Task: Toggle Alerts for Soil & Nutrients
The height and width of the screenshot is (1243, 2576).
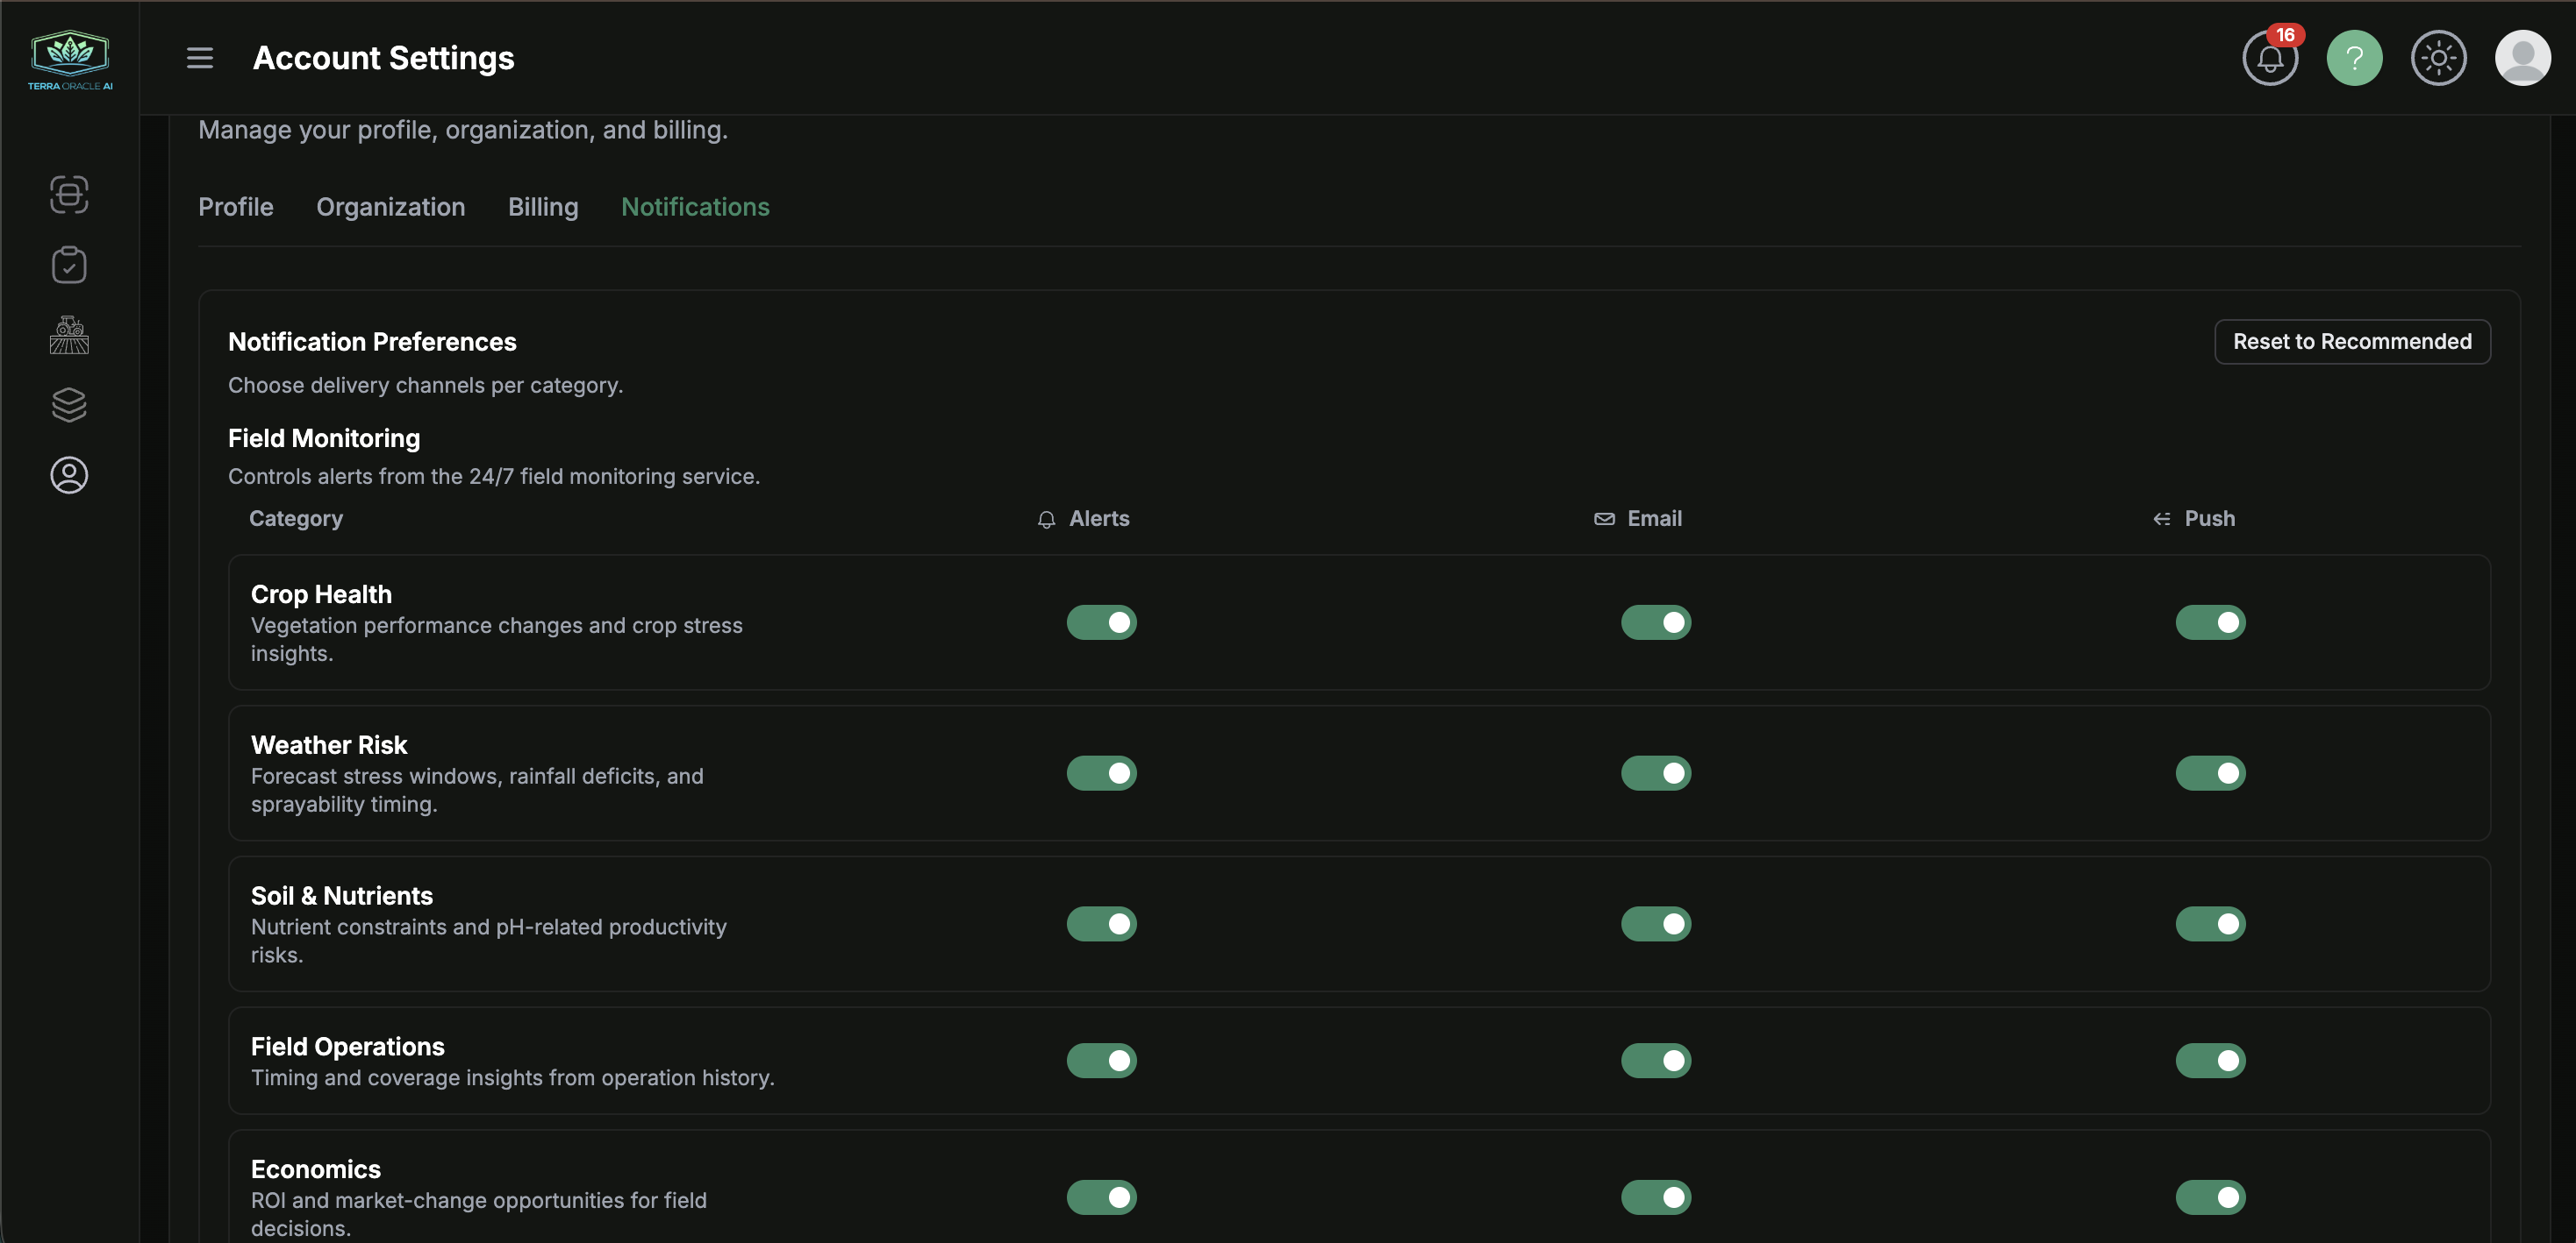Action: pos(1101,924)
